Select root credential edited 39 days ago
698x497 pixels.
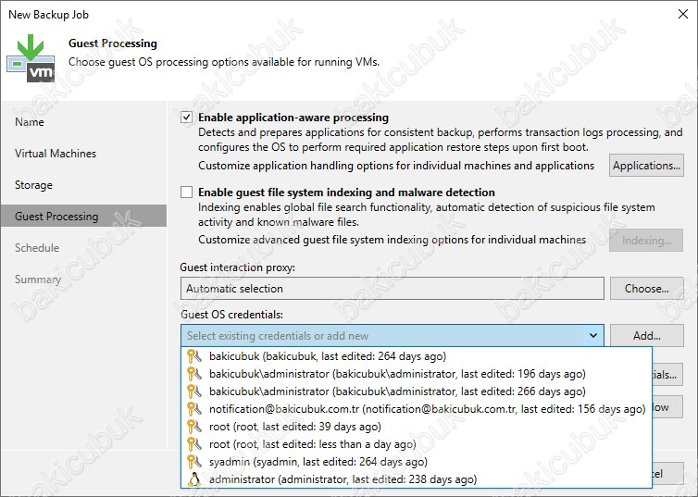417,427
